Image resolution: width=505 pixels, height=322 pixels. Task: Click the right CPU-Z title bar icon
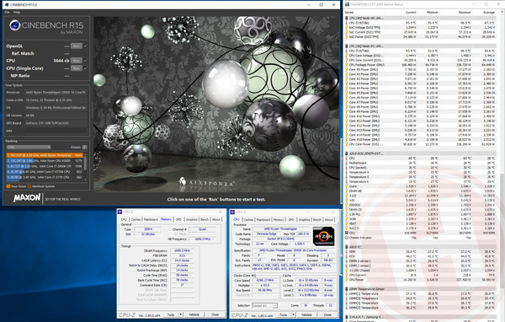(232, 212)
